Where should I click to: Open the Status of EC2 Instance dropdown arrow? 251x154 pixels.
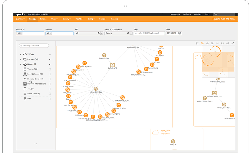(131, 33)
